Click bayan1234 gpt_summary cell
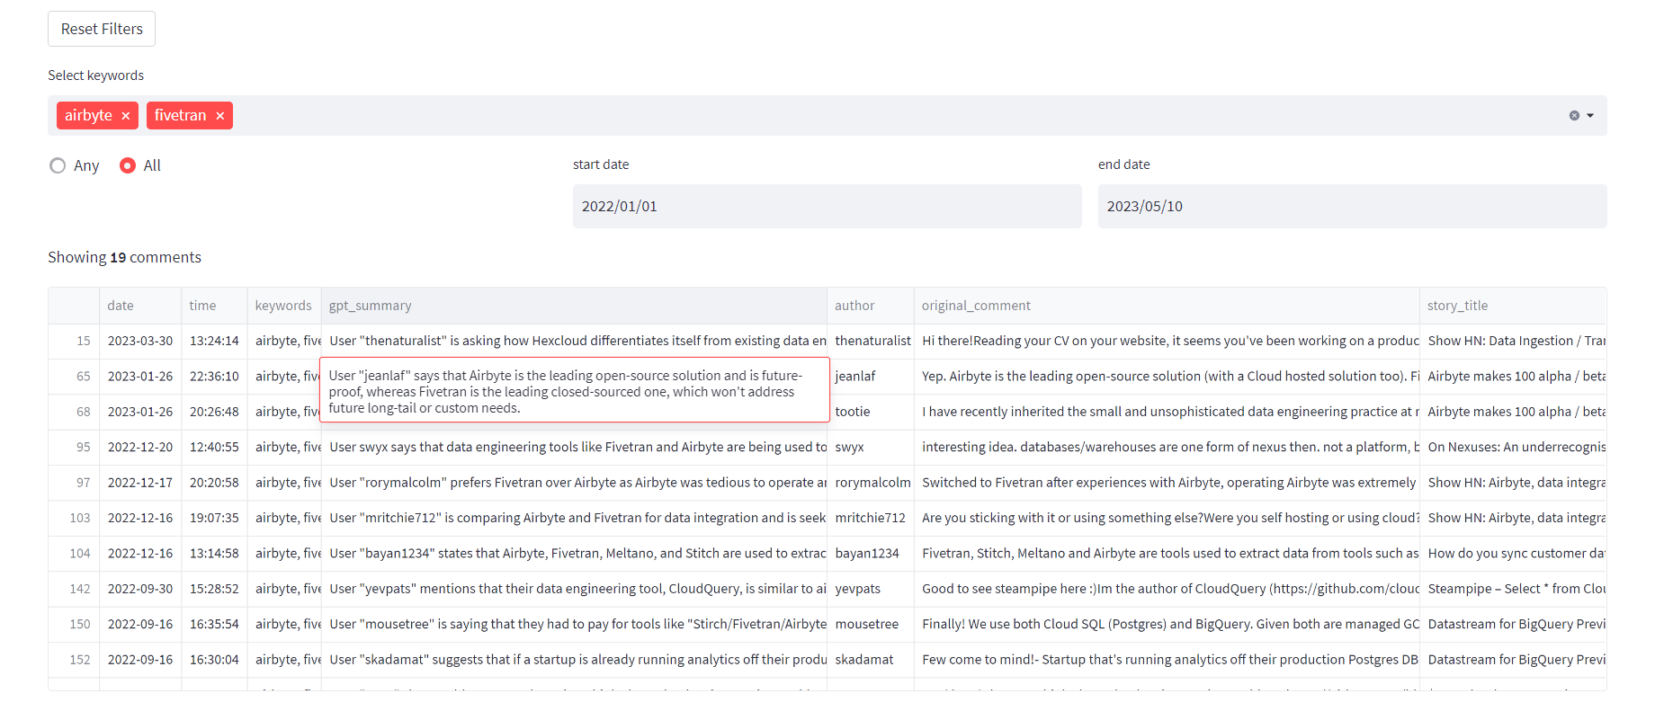The width and height of the screenshot is (1664, 720). 574,553
